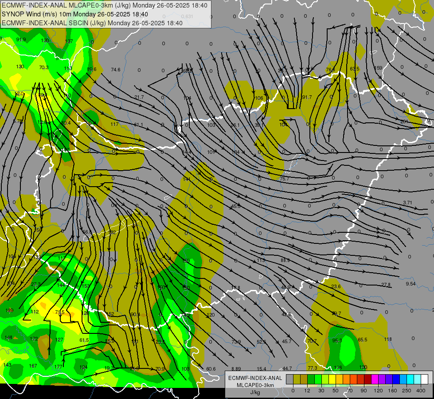Image resolution: width=434 pixels, height=399 pixels.
Task: Click the legend scale label '12'
Action: click(307, 391)
